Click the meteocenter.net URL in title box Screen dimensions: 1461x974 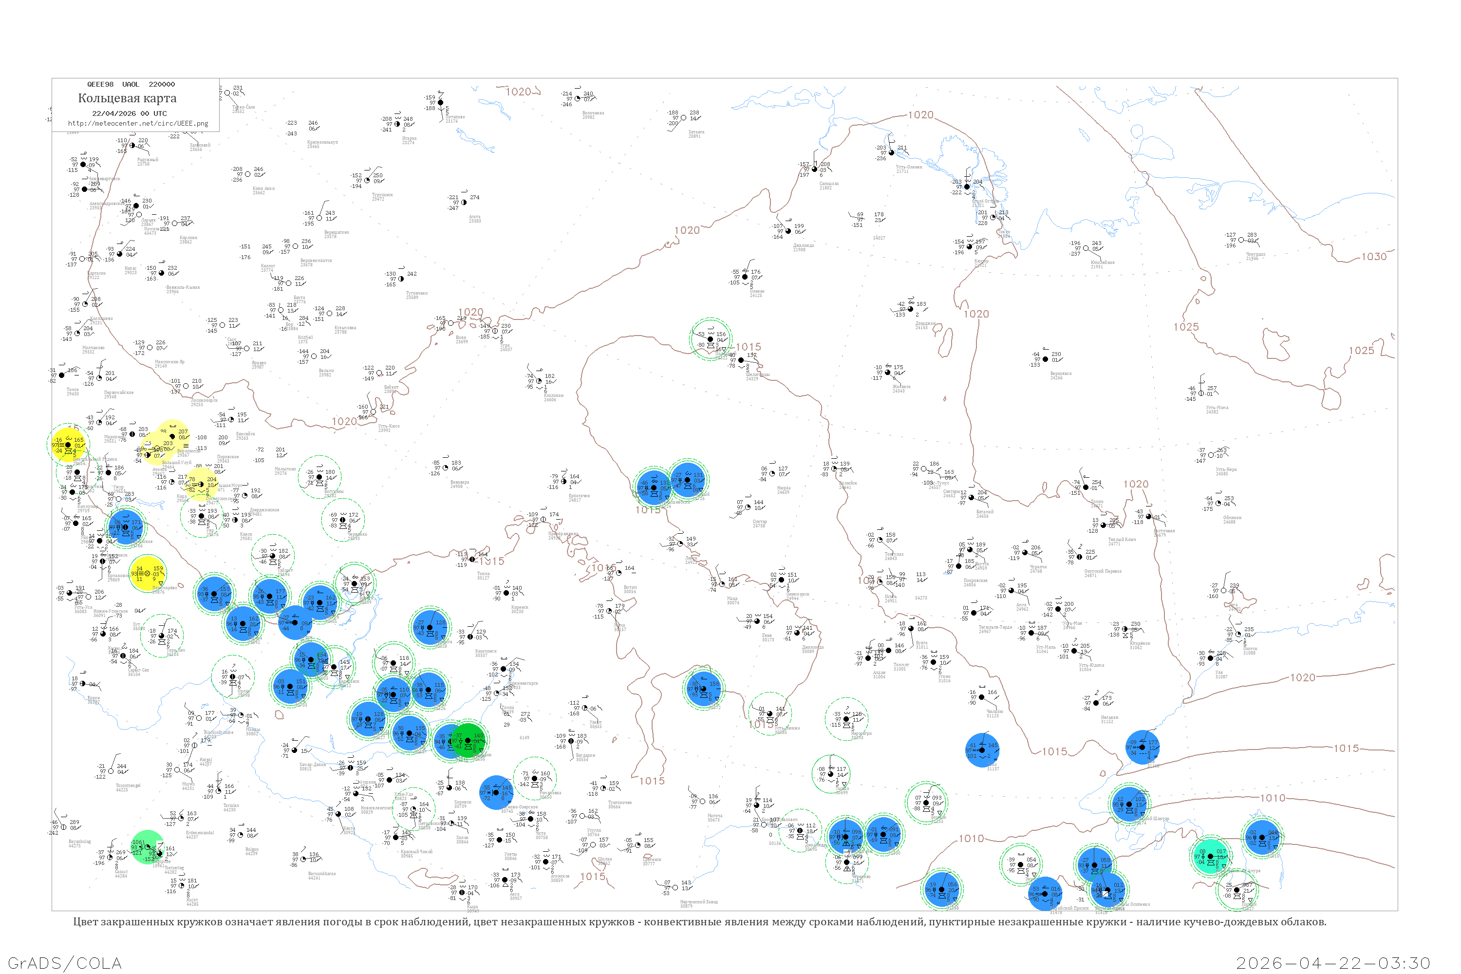pos(138,124)
